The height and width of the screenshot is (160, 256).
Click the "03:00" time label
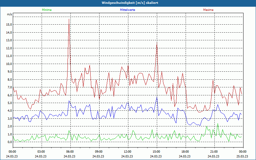point(41,152)
